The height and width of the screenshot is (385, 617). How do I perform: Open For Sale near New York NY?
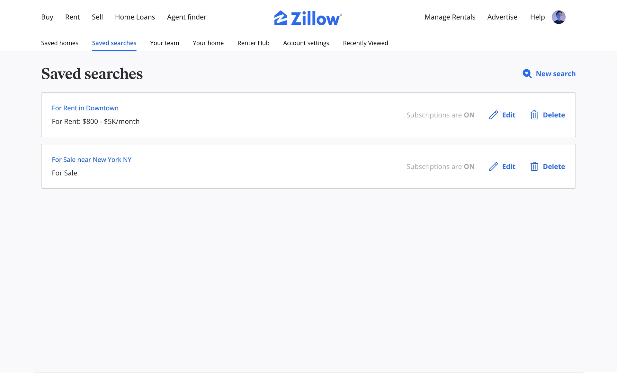click(x=92, y=160)
